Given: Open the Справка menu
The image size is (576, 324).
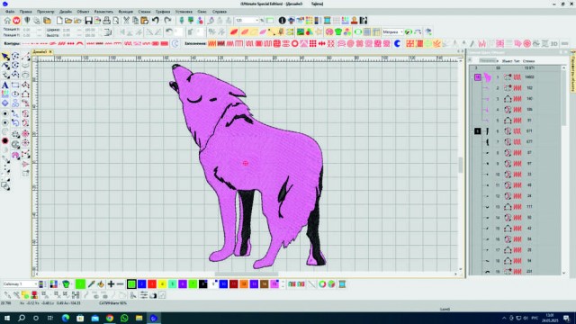Looking at the screenshot, I should (x=220, y=12).
